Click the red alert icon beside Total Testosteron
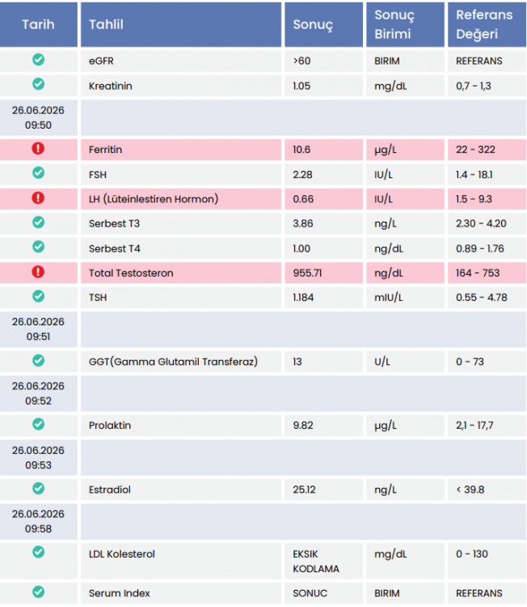Image resolution: width=527 pixels, height=607 pixels. click(x=38, y=272)
